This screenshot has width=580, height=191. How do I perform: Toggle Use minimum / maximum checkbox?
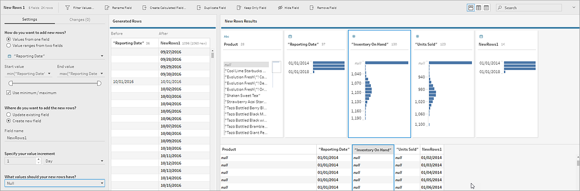(9, 93)
